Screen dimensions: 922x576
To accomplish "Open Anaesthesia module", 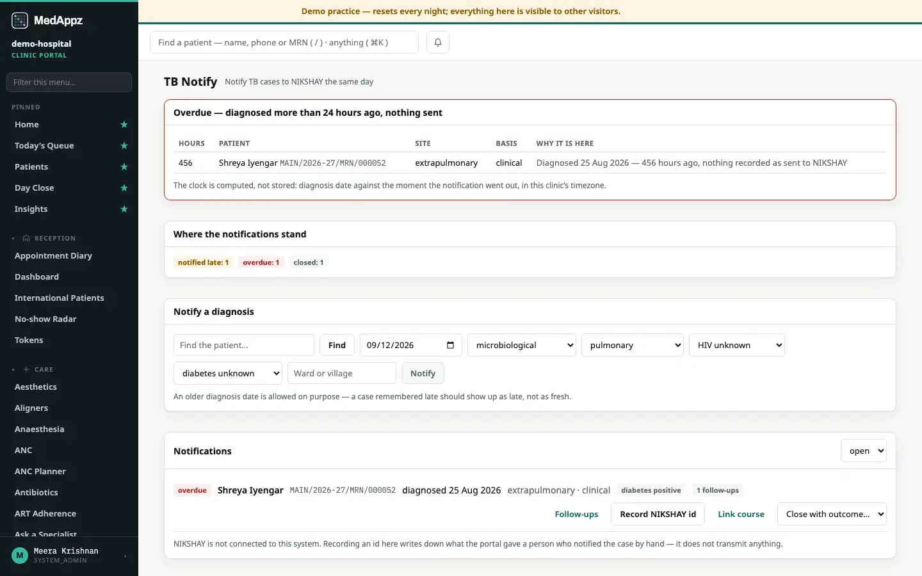I will (40, 429).
